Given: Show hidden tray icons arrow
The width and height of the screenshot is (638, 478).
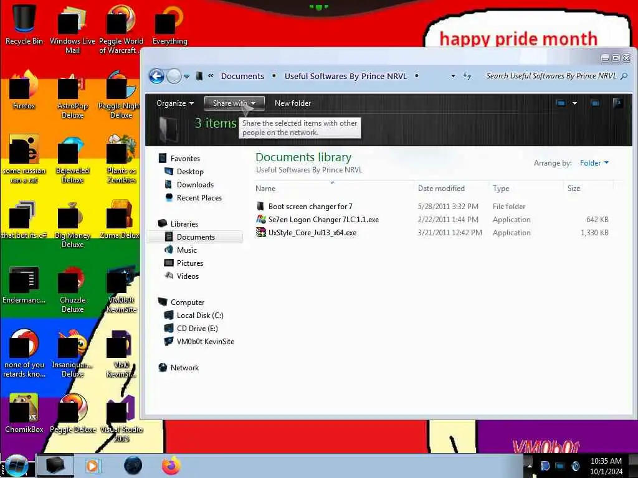Looking at the screenshot, I should click(530, 466).
